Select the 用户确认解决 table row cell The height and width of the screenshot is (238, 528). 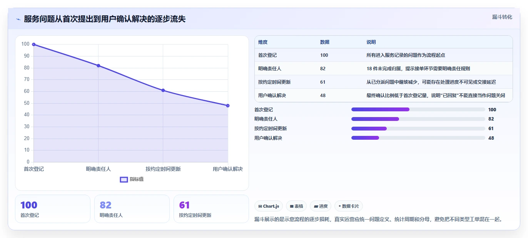[272, 96]
